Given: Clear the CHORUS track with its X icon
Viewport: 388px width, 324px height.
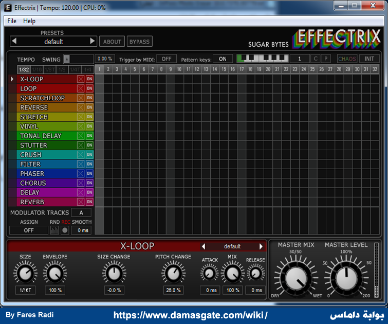Looking at the screenshot, I should click(x=81, y=183).
